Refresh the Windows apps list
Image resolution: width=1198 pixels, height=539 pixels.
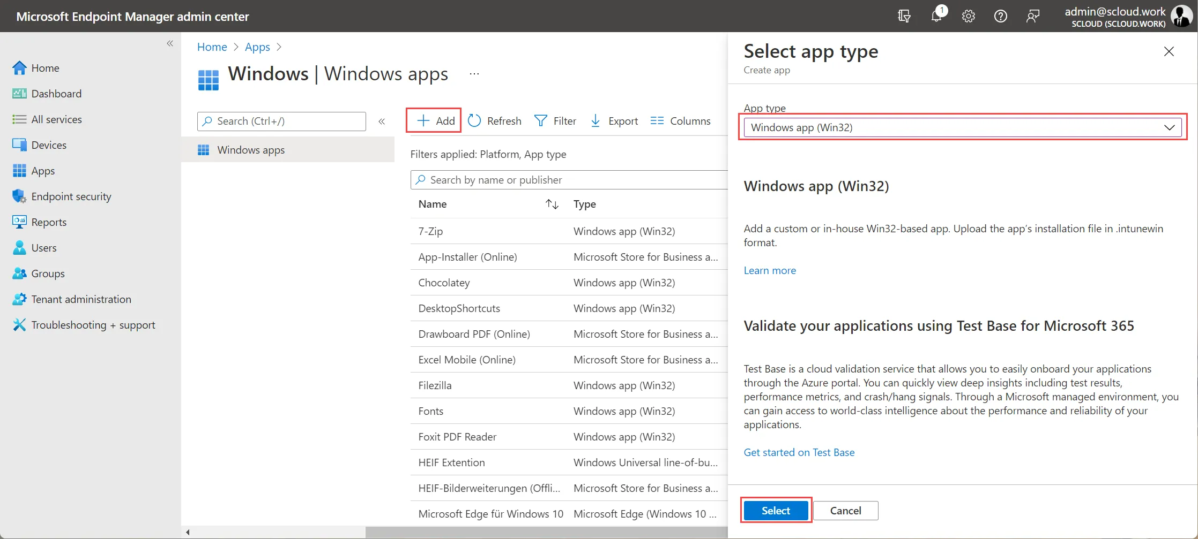point(495,121)
